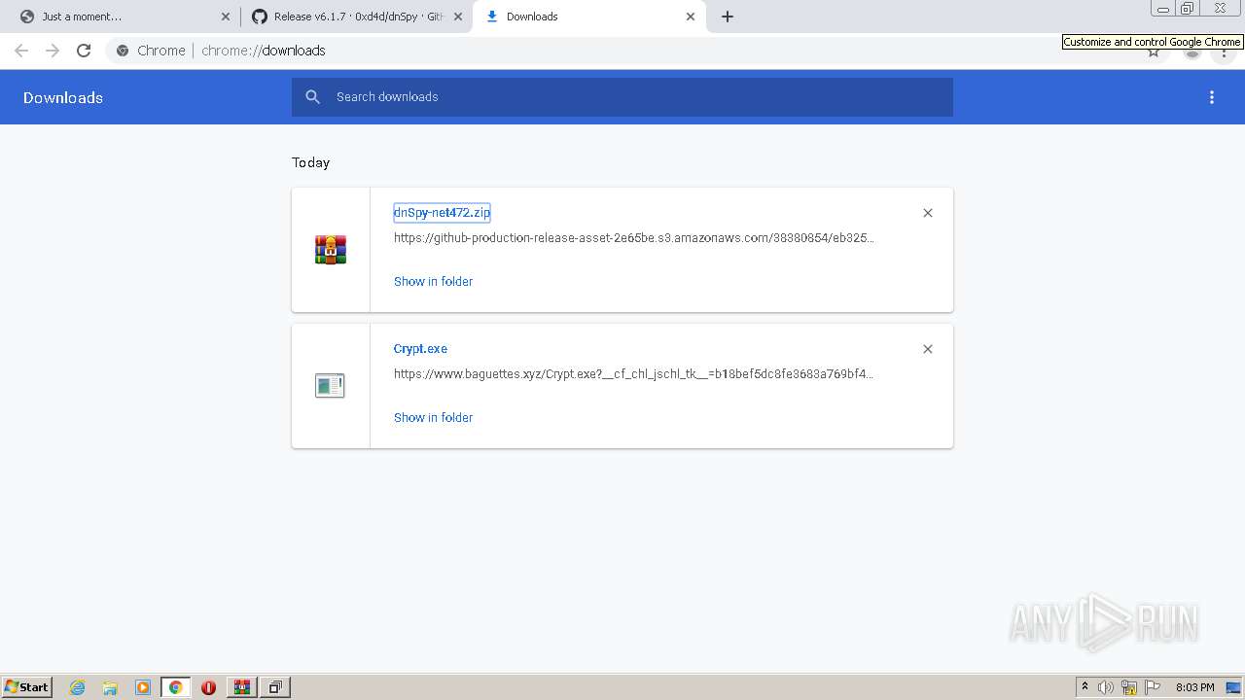Open the Windows Start menu
This screenshot has width=1245, height=700.
[x=27, y=687]
